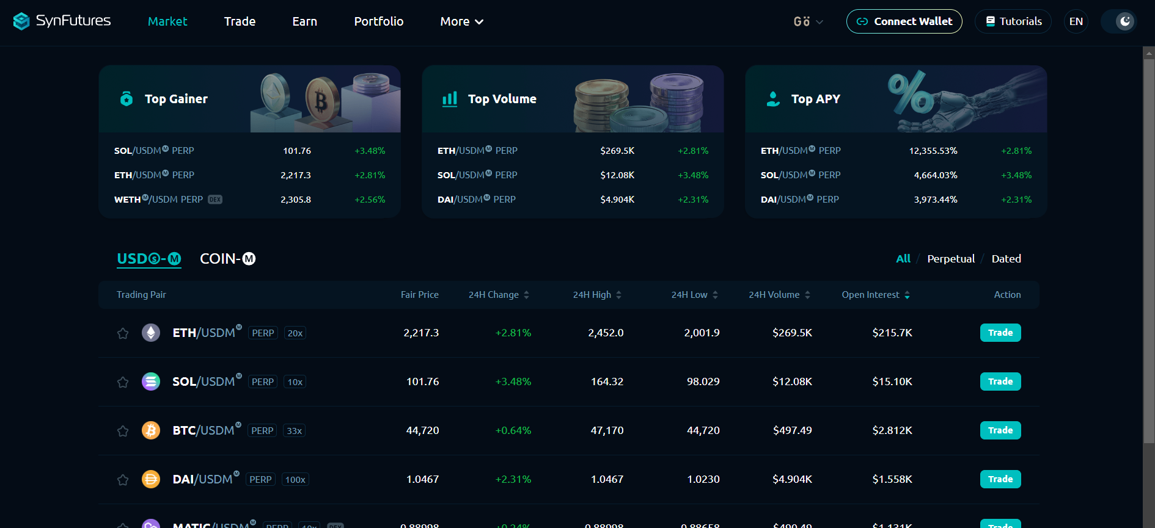Filter by Dated contracts
Image resolution: width=1155 pixels, height=528 pixels.
click(1006, 259)
